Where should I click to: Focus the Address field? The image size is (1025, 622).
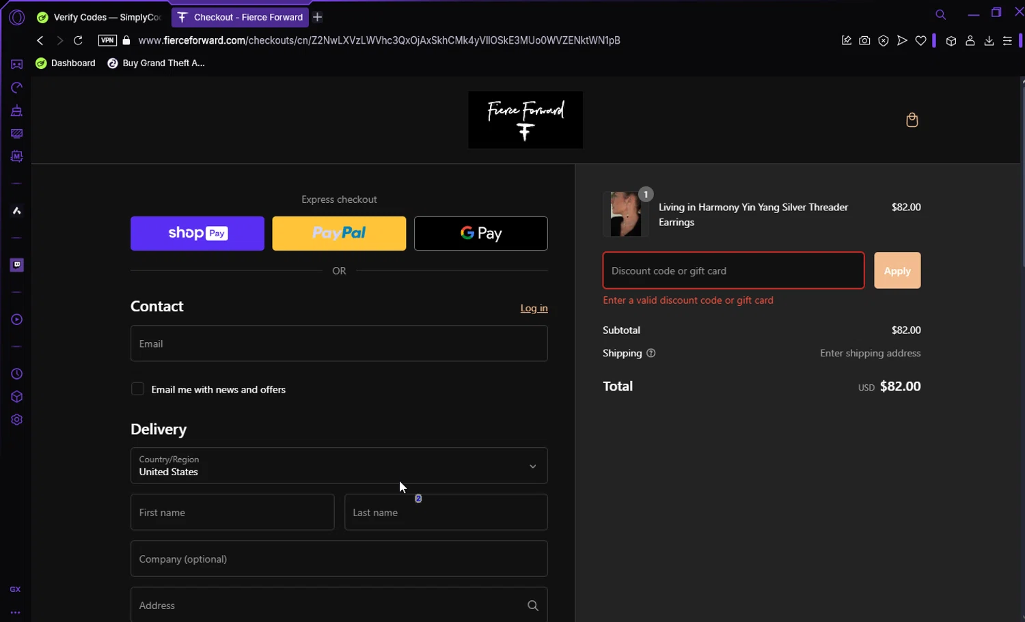coord(339,605)
